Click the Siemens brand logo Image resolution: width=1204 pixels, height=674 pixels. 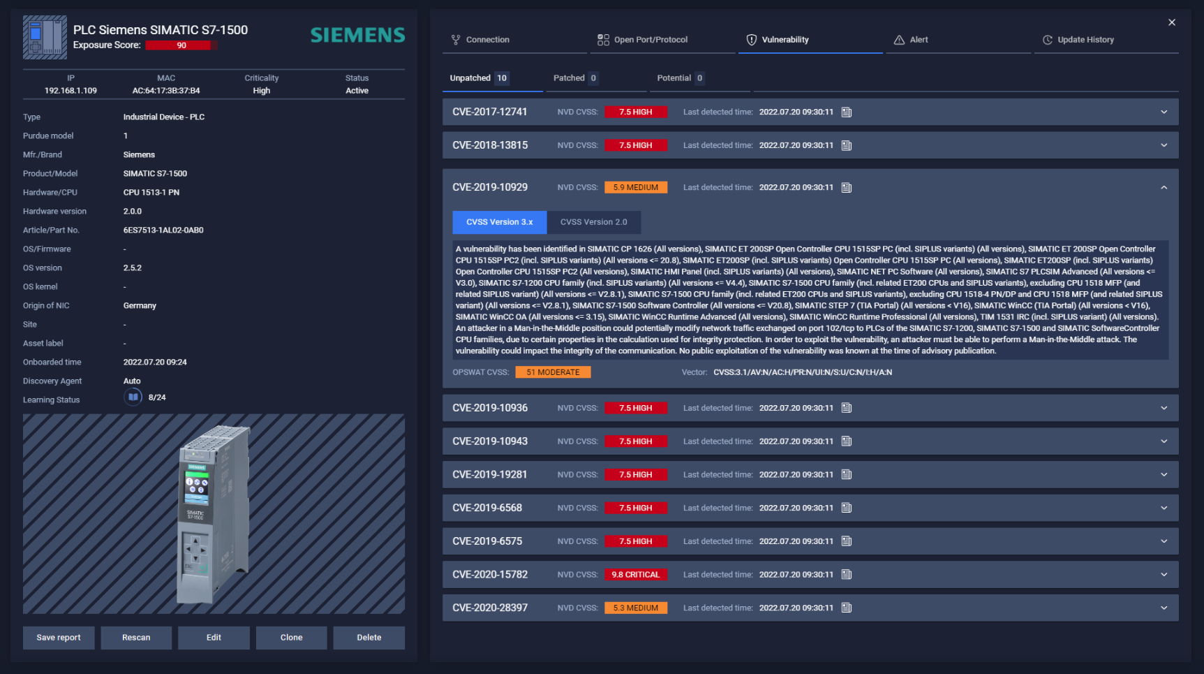pos(357,35)
